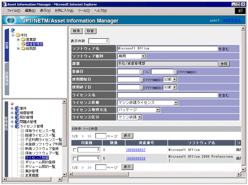Open calendar picker for 使用開始日

[142, 80]
